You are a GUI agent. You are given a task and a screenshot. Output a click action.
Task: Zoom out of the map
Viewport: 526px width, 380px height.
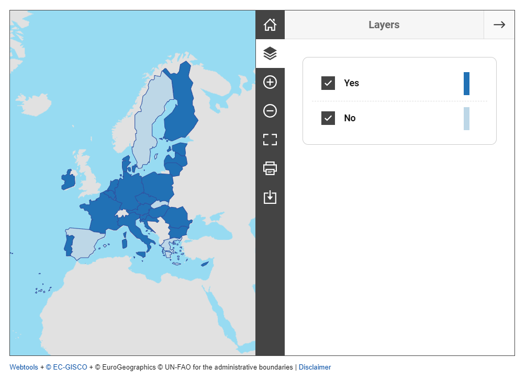(x=270, y=111)
